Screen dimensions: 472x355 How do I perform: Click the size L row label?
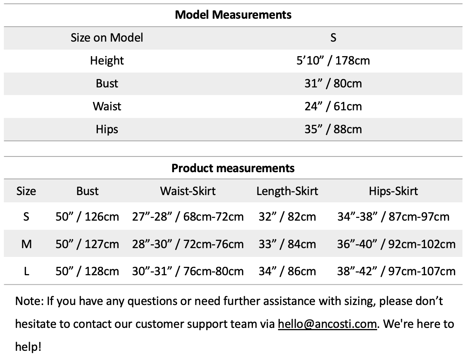[26, 271]
